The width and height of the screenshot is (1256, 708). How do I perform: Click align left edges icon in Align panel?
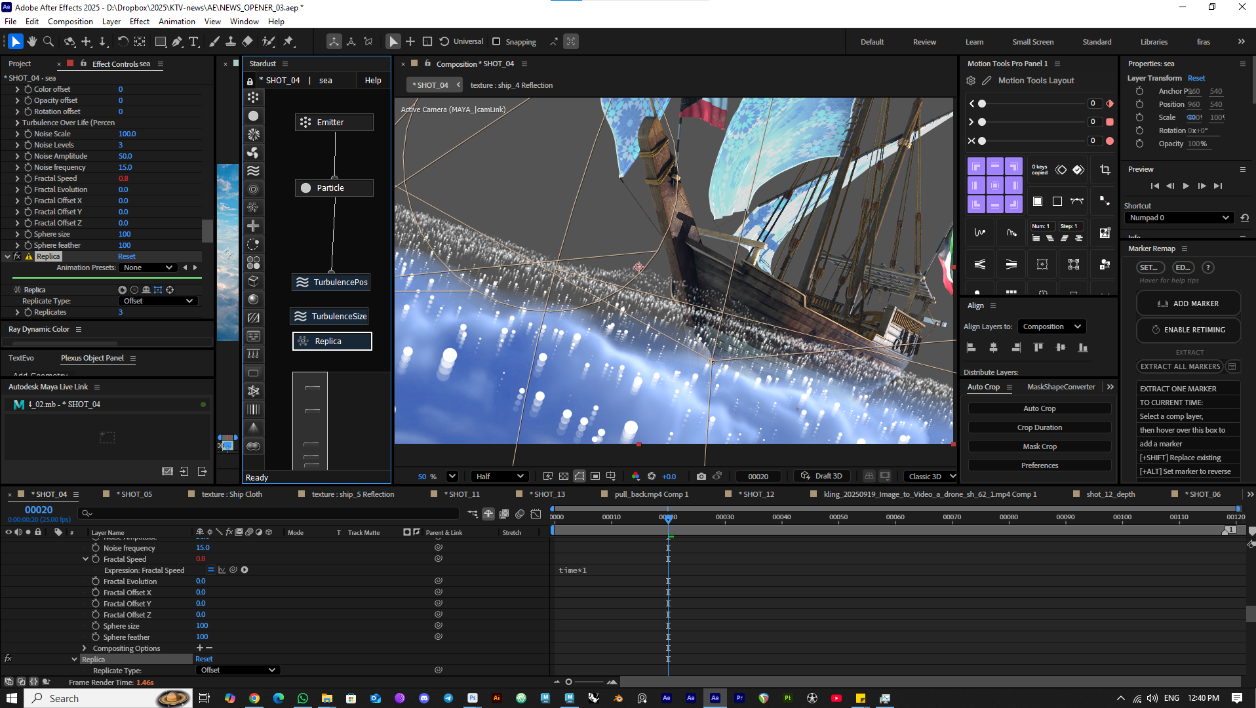point(971,347)
